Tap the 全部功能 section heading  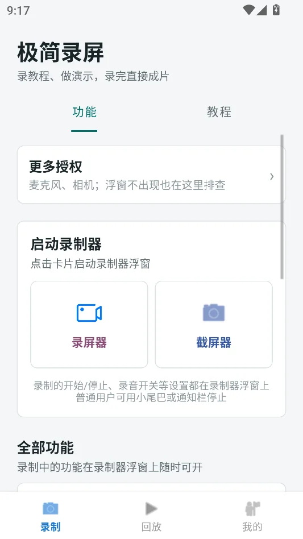tap(45, 447)
